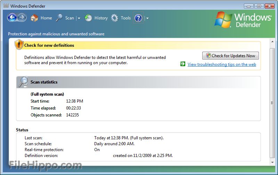Click 'Last scan:' label
The height and width of the screenshot is (175, 278).
click(33, 138)
